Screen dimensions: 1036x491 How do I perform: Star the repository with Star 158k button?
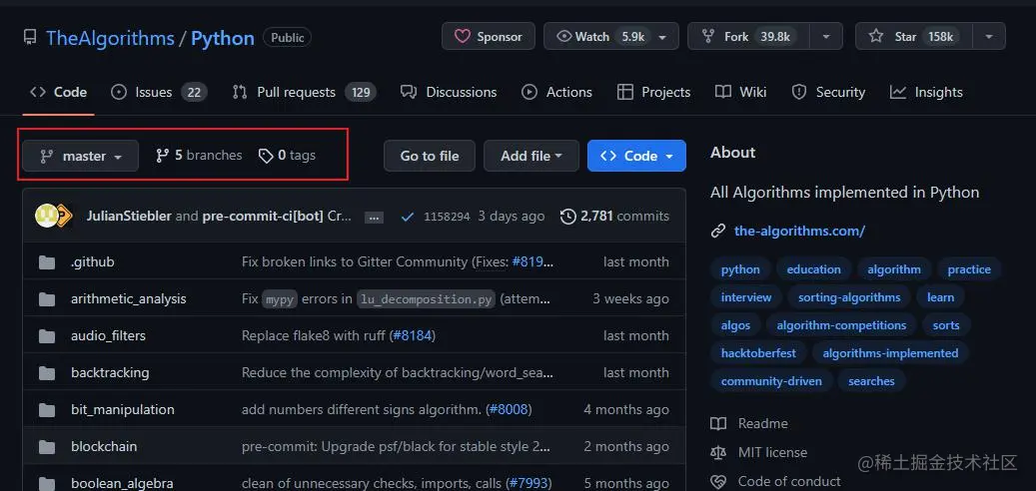click(x=913, y=36)
